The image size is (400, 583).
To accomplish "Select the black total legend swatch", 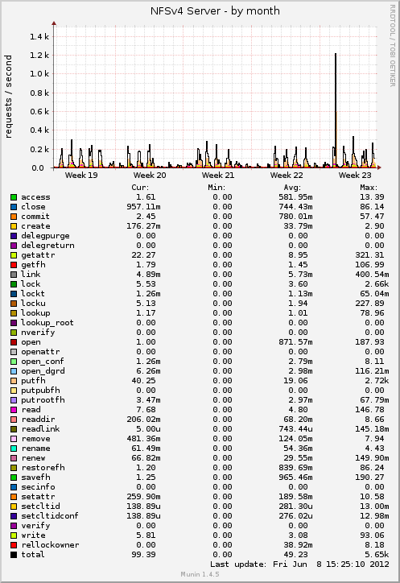I will coord(14,555).
